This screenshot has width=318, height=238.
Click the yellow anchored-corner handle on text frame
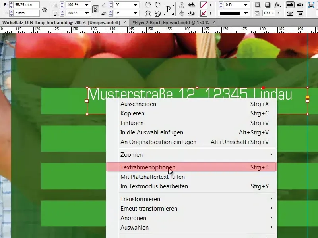pos(307,97)
